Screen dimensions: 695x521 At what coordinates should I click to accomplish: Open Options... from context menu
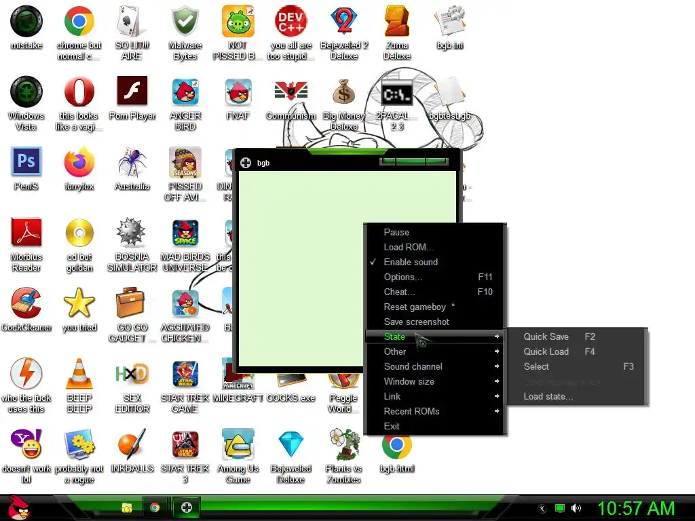(434, 277)
